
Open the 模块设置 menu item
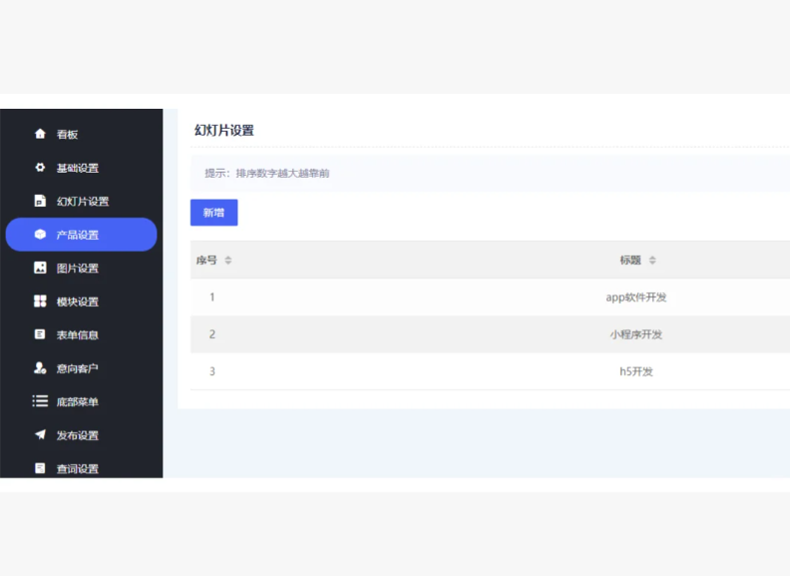click(81, 301)
